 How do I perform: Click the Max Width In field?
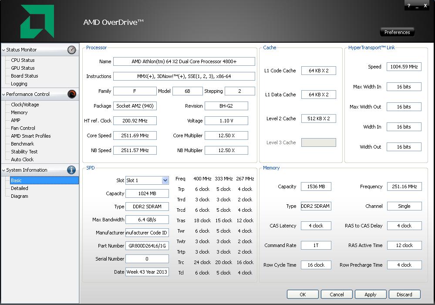(404, 87)
